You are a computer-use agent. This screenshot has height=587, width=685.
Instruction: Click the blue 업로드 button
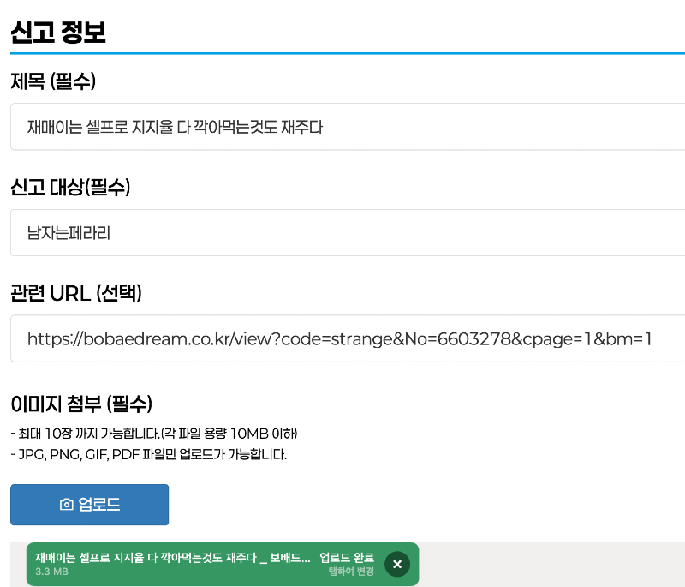click(90, 505)
